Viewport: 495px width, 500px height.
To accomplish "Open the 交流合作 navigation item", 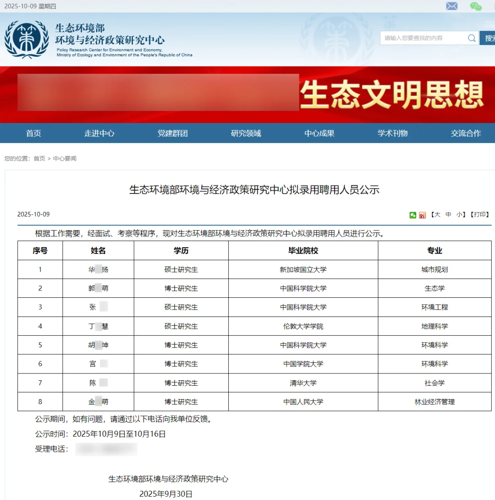I will 466,133.
